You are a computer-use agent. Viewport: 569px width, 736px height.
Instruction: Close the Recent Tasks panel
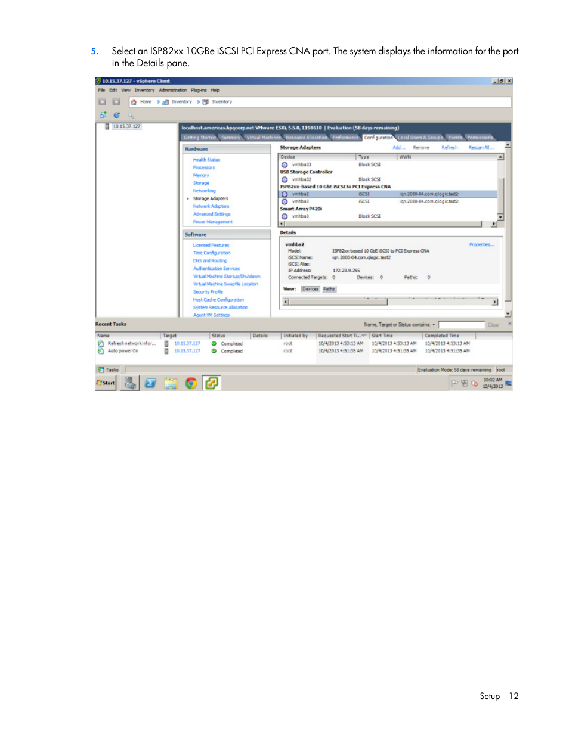[x=509, y=324]
